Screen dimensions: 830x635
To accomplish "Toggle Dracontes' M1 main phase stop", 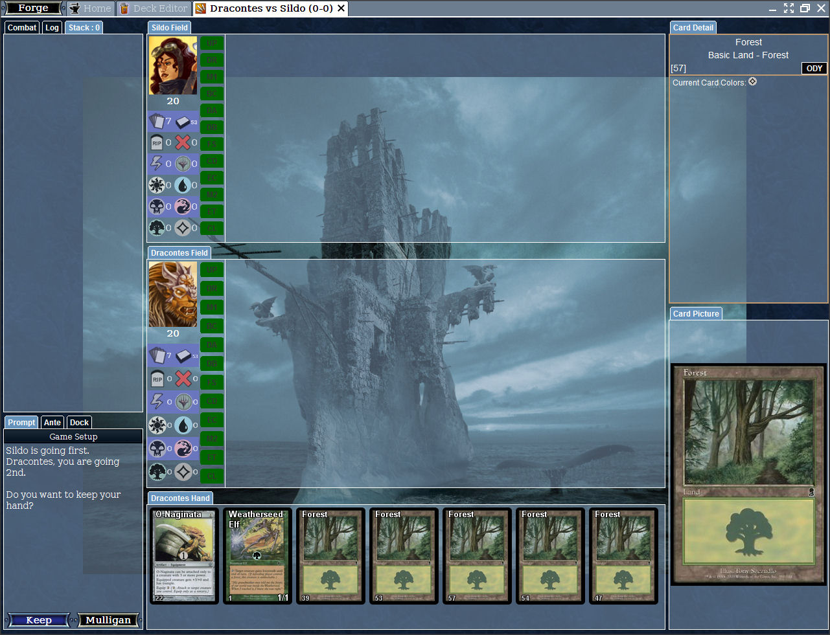I will [212, 307].
